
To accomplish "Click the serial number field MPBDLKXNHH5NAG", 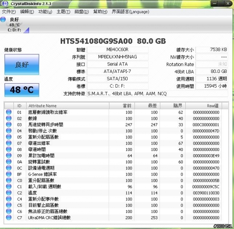I will [118, 57].
